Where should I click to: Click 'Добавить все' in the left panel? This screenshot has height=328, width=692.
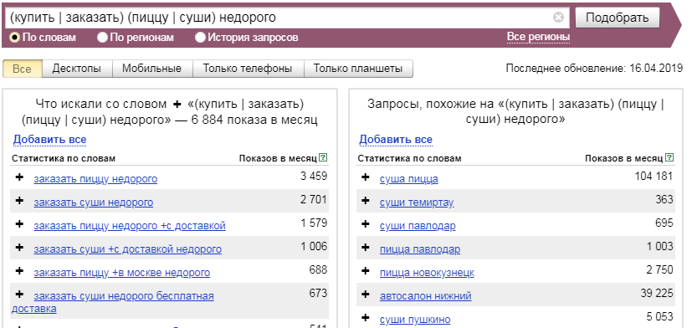coord(50,140)
